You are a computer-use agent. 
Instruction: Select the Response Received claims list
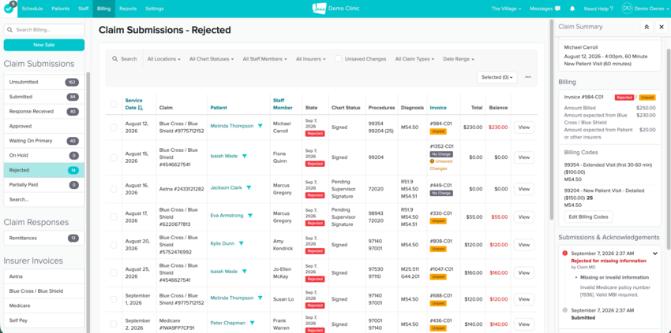(x=44, y=112)
